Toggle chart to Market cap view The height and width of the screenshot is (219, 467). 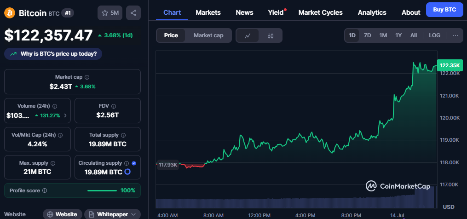click(208, 35)
